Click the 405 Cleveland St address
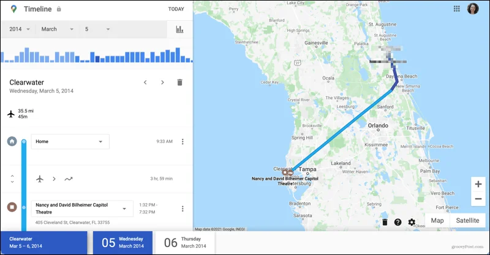This screenshot has width=490, height=255. click(x=72, y=223)
